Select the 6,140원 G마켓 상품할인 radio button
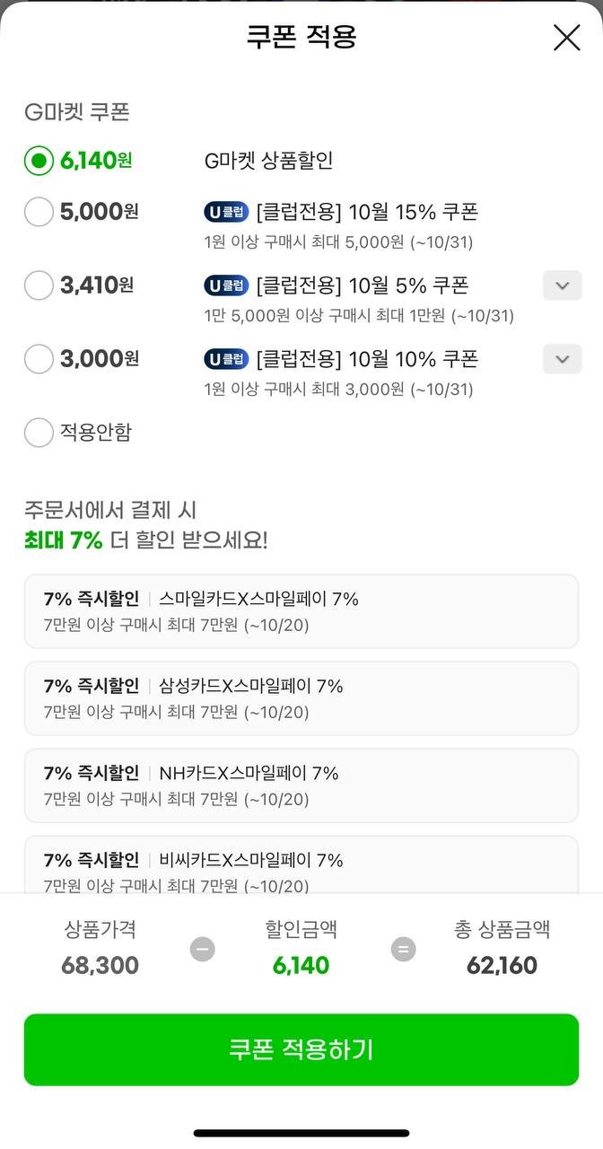This screenshot has height=1149, width=603. (39, 162)
